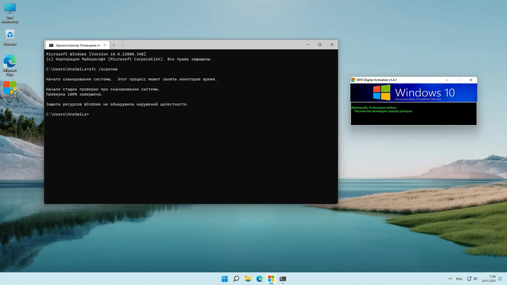Open File Explorer from taskbar
Viewport: 507px width, 285px height.
pos(248,279)
